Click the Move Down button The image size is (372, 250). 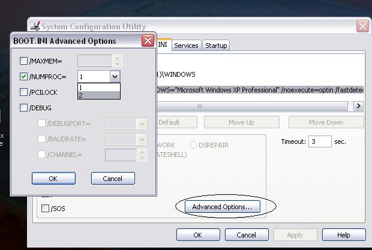(x=326, y=122)
